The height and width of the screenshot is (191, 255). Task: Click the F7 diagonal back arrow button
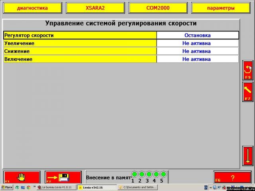point(247,91)
